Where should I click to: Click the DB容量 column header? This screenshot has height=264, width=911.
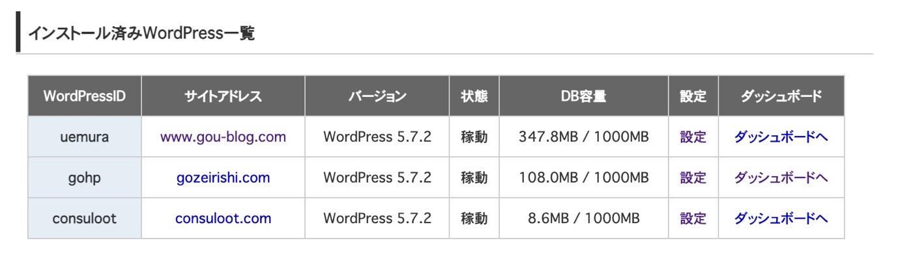click(x=583, y=96)
